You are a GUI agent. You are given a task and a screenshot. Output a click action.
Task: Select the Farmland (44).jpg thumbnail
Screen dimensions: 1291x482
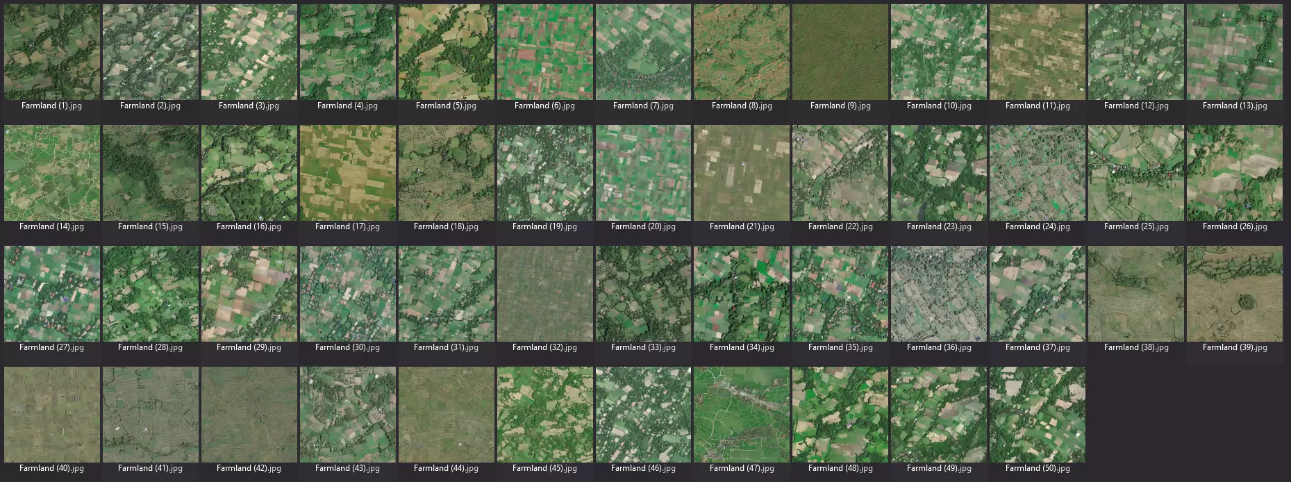coord(446,415)
